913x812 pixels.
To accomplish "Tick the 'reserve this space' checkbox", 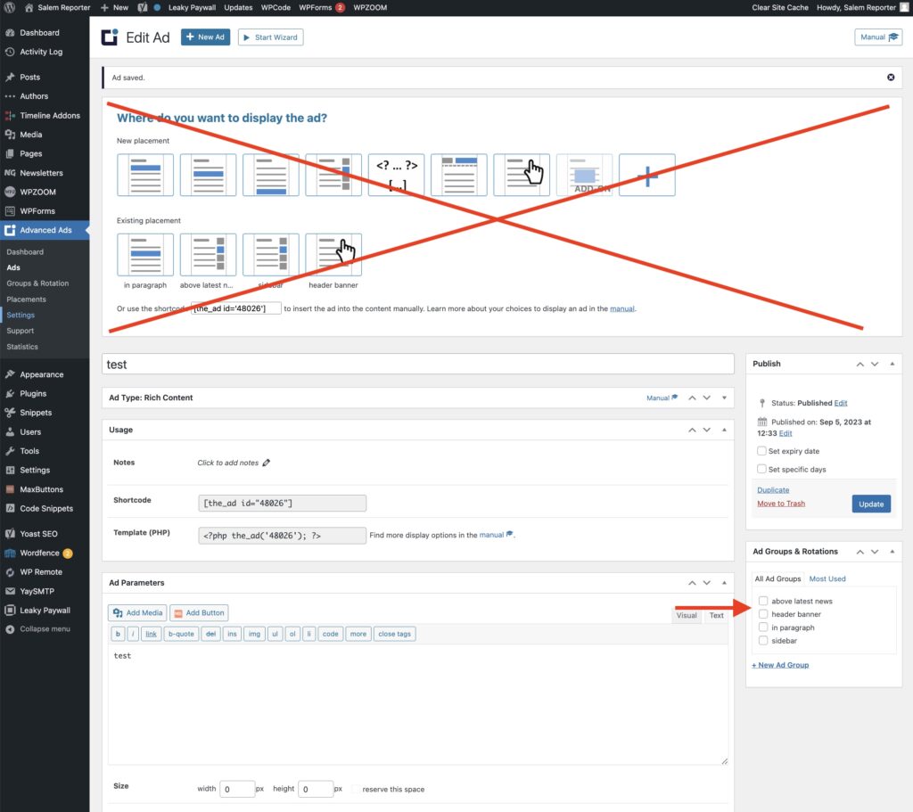I will 357,789.
